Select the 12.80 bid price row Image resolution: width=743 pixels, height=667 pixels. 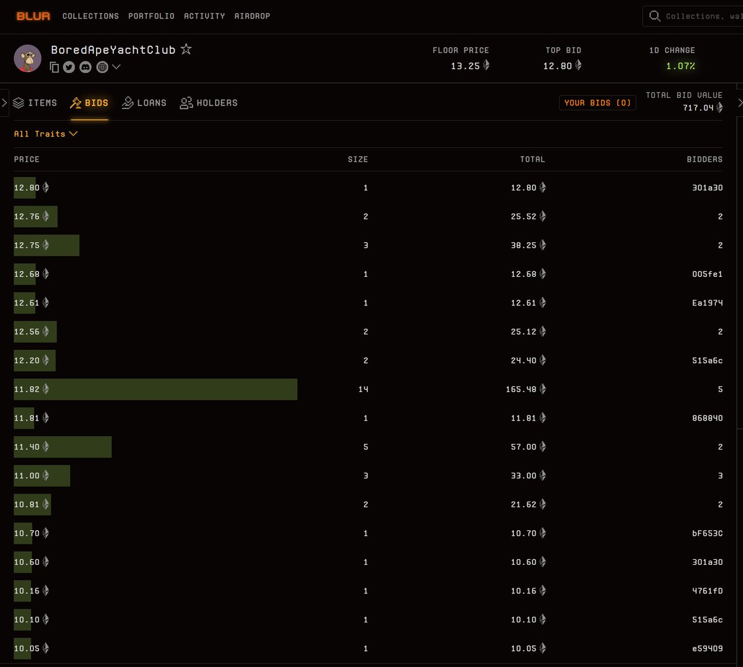(368, 188)
